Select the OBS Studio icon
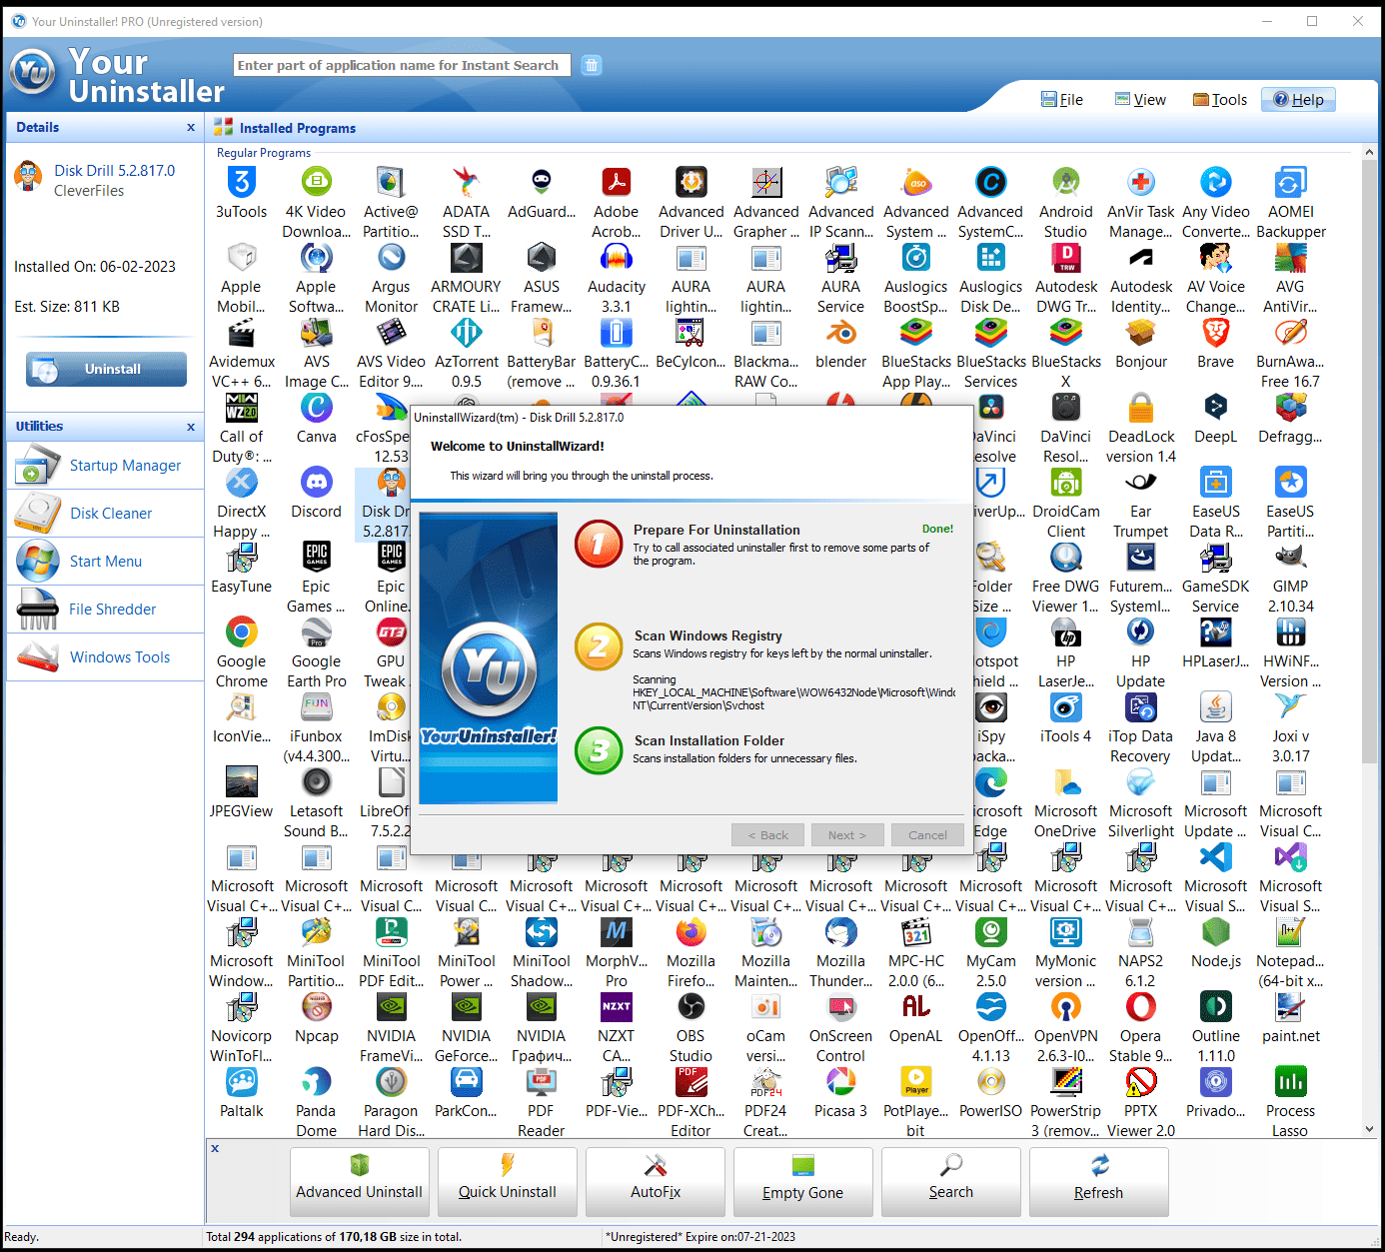The width and height of the screenshot is (1385, 1252). point(692,1007)
